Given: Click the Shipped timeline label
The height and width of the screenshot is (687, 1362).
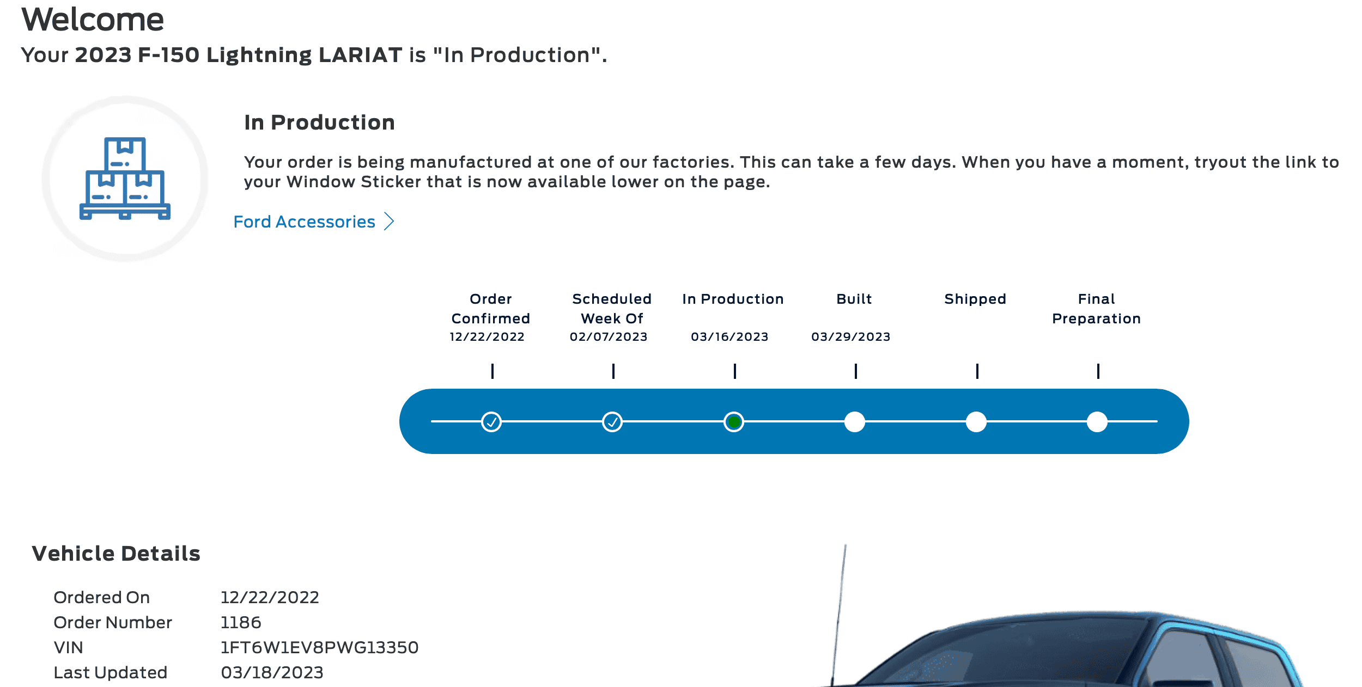Looking at the screenshot, I should 975,299.
